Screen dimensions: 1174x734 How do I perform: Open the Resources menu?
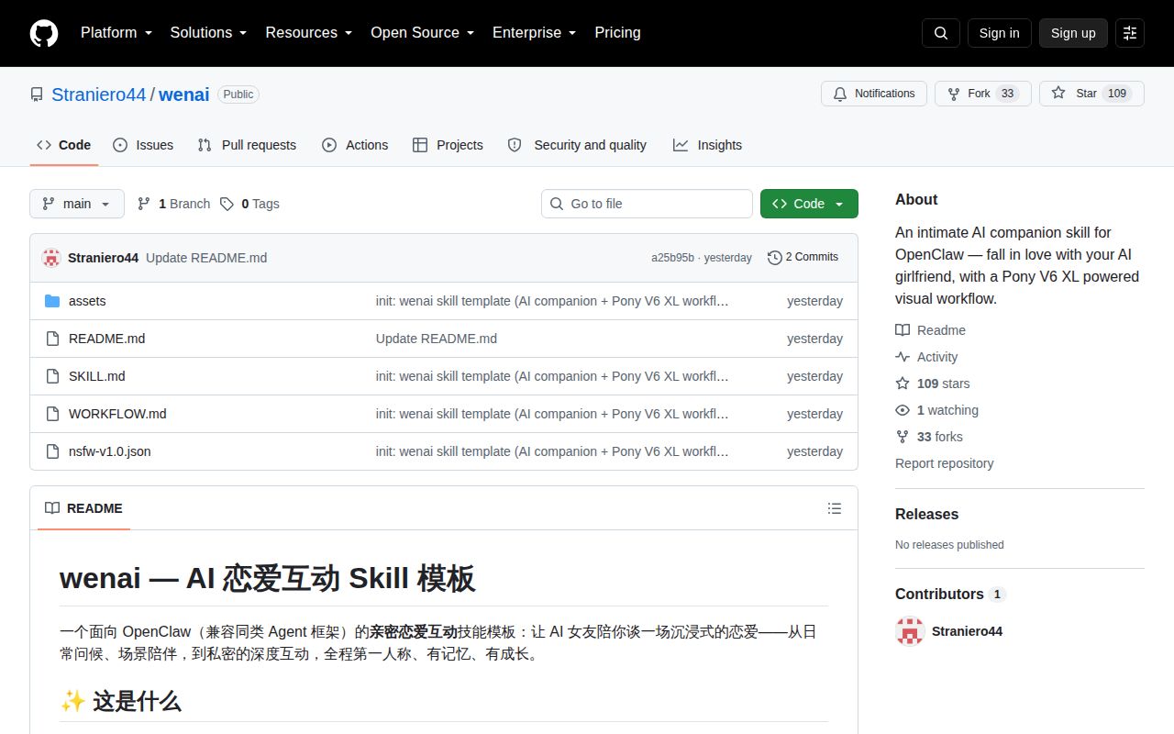pos(309,33)
